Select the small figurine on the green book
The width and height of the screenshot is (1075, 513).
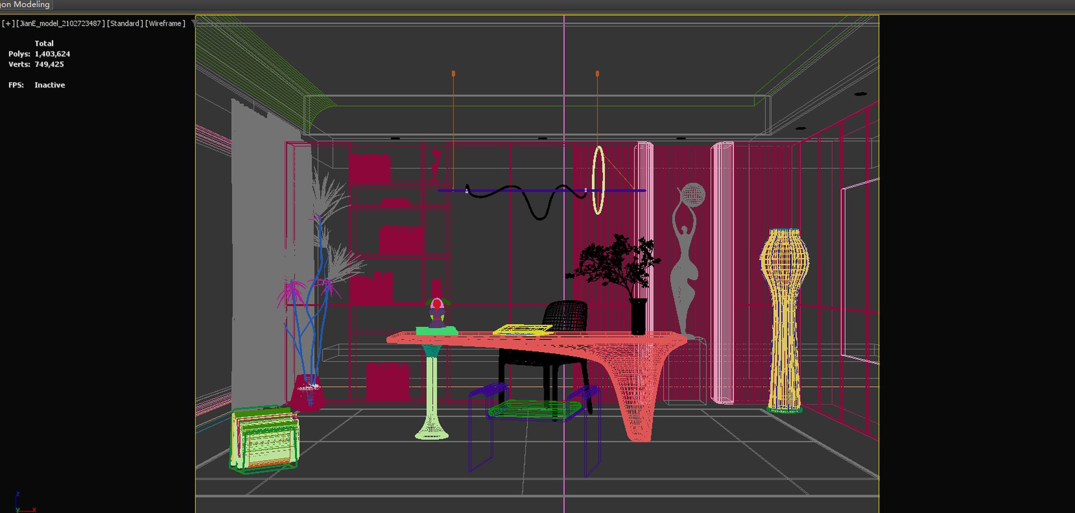(x=437, y=313)
